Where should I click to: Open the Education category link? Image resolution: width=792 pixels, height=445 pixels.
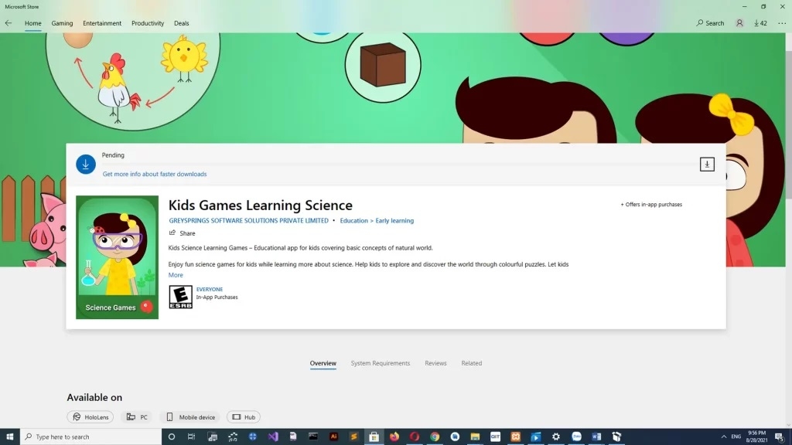[x=353, y=220]
